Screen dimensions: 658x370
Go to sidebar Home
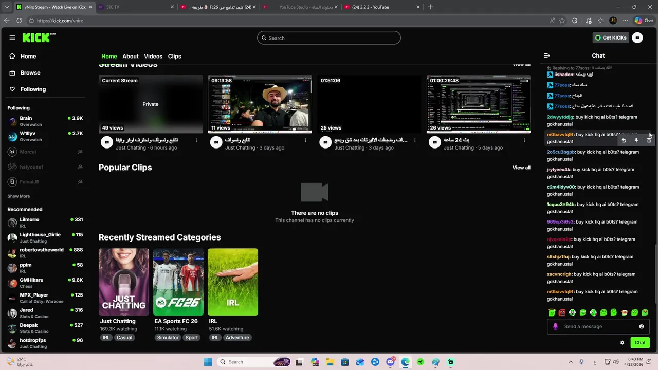[28, 57]
